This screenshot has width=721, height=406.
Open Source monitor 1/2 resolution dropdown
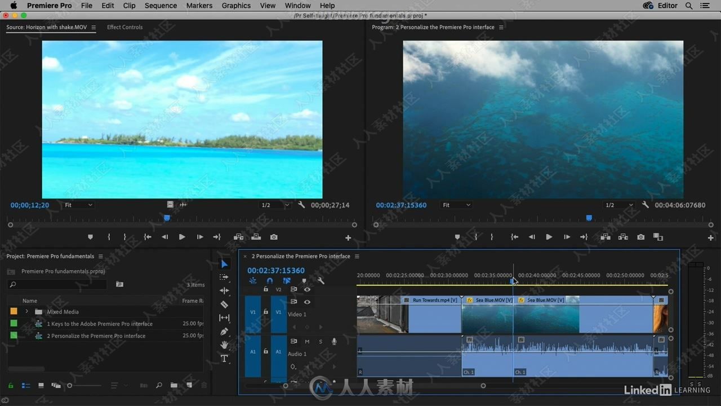coord(275,205)
